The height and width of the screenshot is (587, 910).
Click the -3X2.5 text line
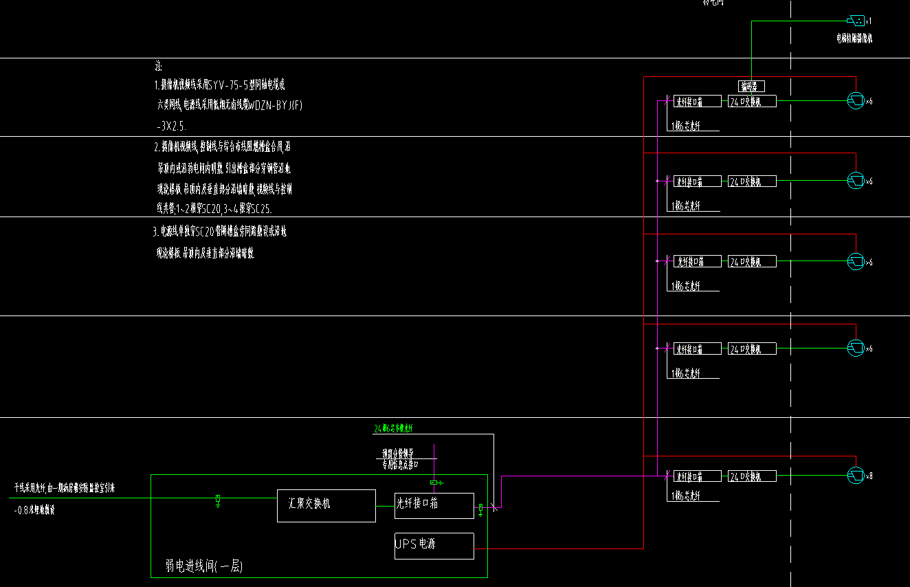pos(171,126)
